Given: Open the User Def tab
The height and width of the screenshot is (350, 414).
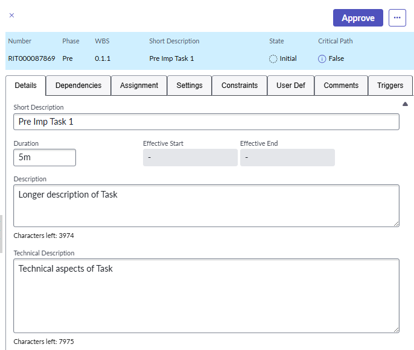Looking at the screenshot, I should coord(291,86).
